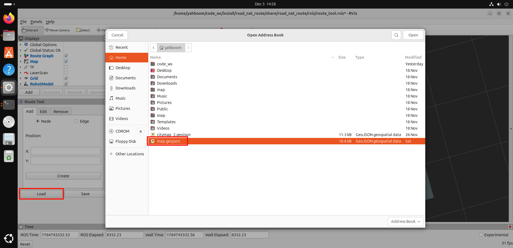Expand the Global Options tree item
Viewport: 513px width, 248px height.
click(21, 45)
